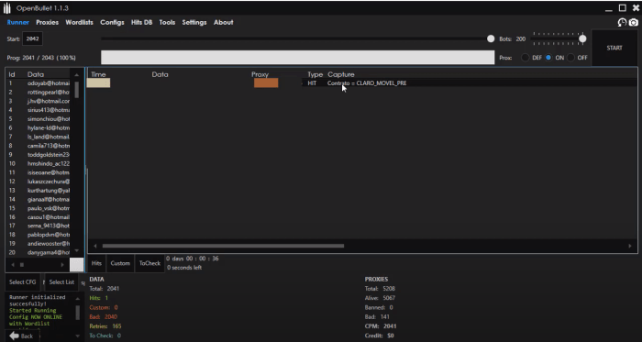Viewport: 642px width, 342px height.
Task: Click the START button
Action: pos(614,48)
